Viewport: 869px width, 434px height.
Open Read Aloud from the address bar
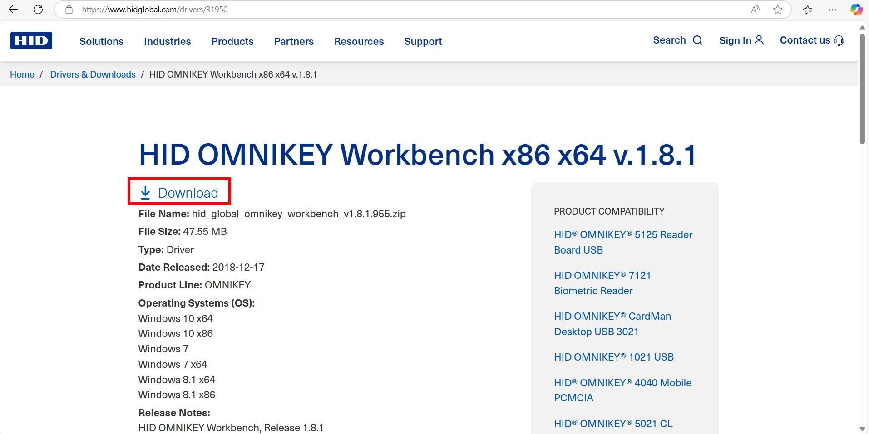pos(755,10)
